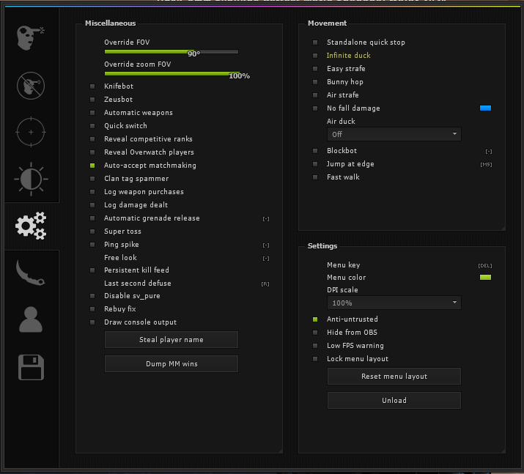This screenshot has height=474, width=524.
Task: Adjust the Override FOV slider
Action: click(x=171, y=52)
